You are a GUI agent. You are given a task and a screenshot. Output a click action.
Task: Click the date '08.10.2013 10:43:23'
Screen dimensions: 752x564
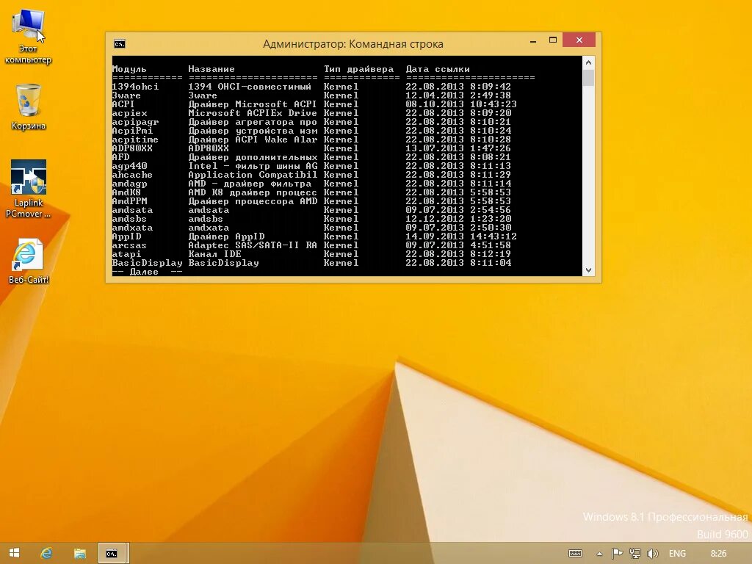461,104
